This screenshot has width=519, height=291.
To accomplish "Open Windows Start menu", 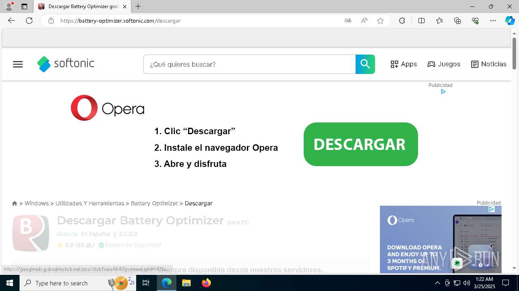I will [x=10, y=283].
